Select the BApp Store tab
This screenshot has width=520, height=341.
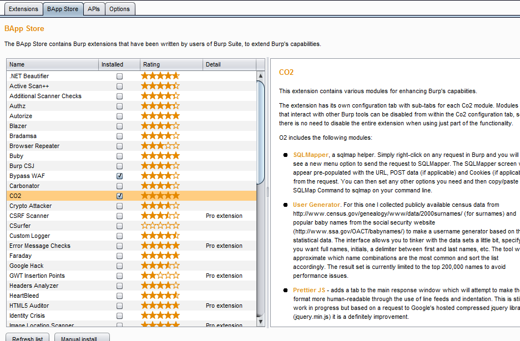coord(63,9)
